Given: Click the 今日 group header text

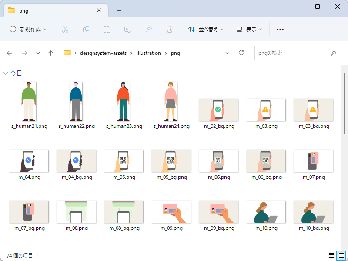Looking at the screenshot, I should click(16, 73).
